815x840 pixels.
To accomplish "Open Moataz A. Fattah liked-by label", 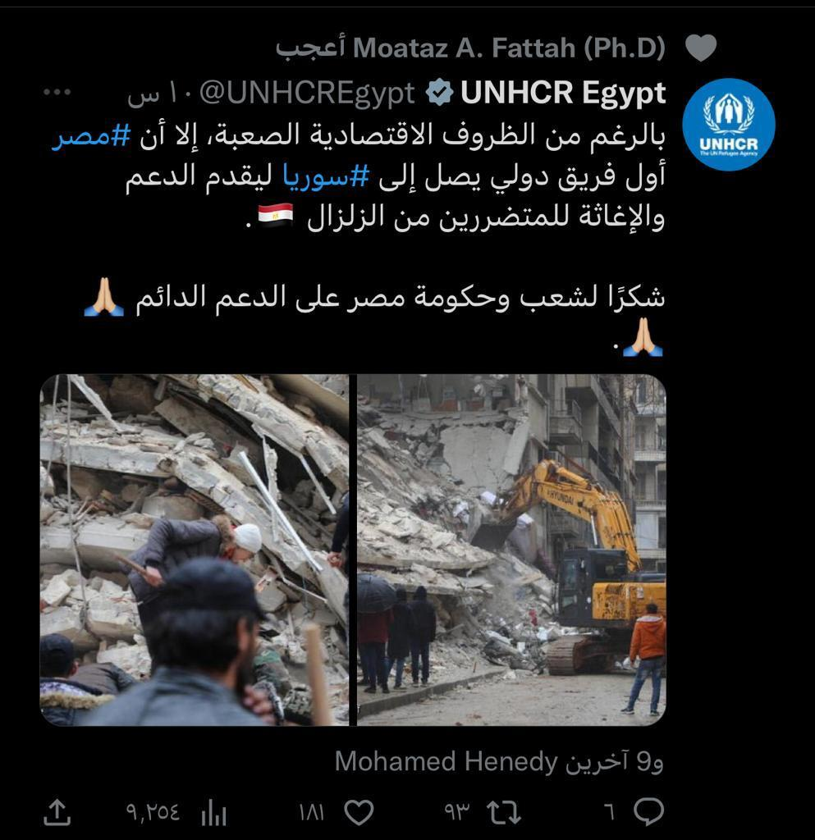I will [x=470, y=48].
